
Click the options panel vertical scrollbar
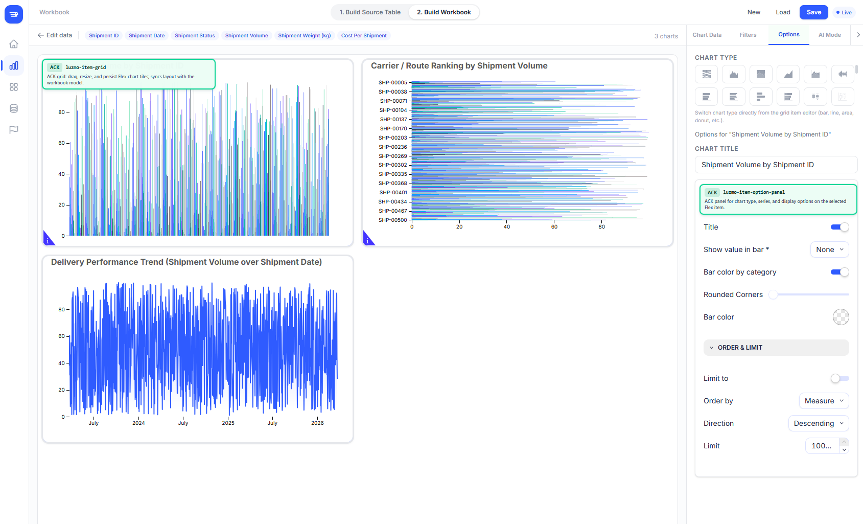[856, 69]
